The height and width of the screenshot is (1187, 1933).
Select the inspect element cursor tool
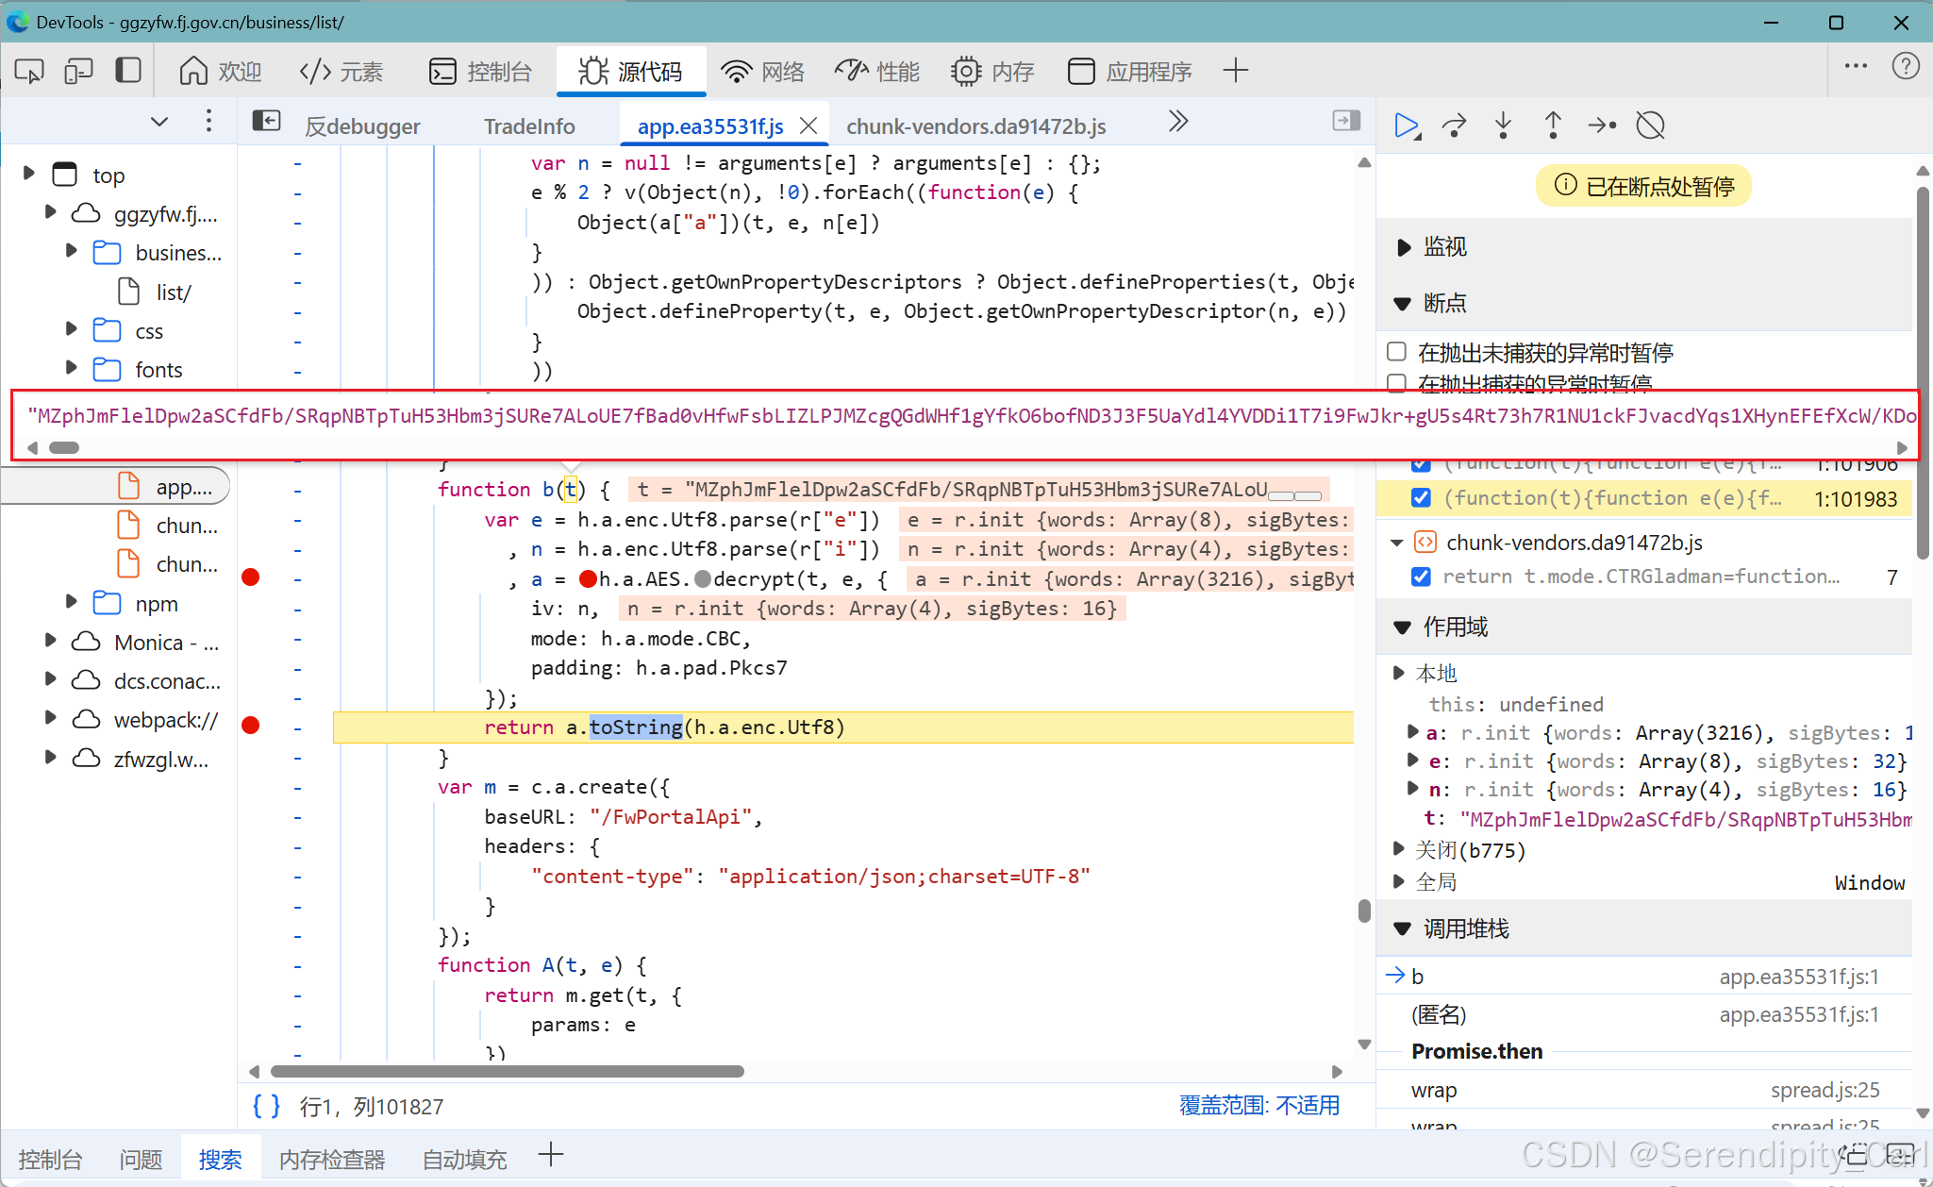(28, 70)
